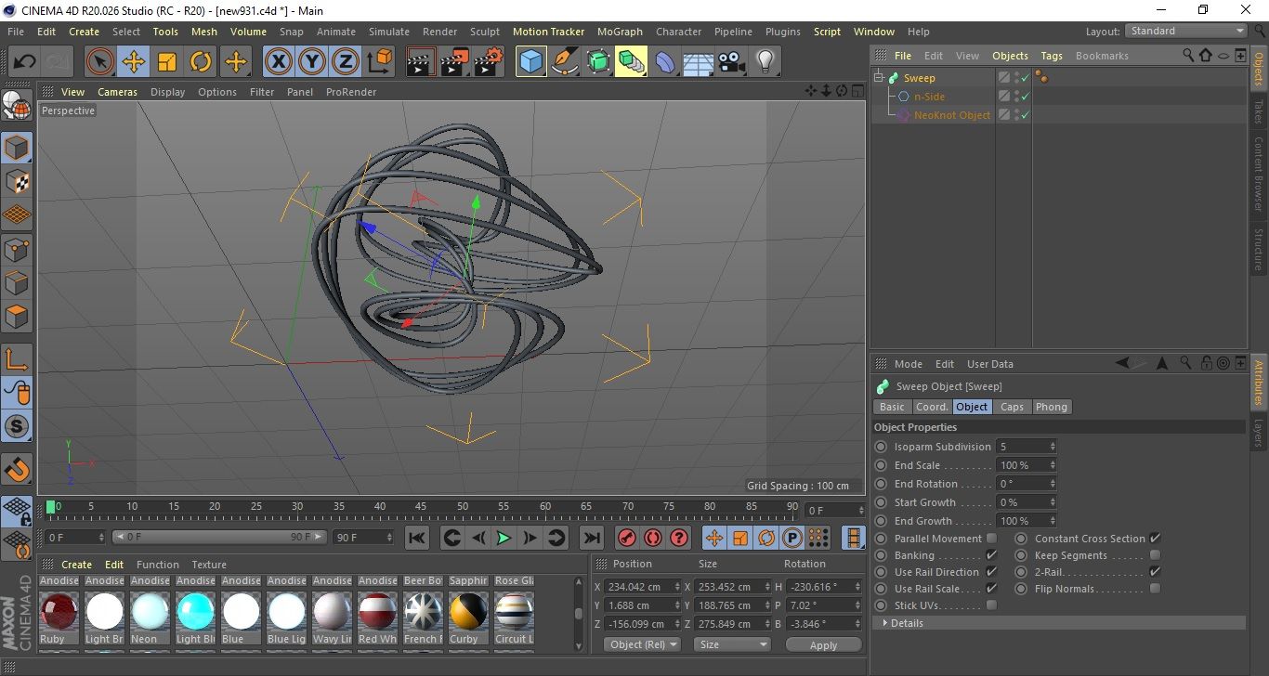1269x676 pixels.
Task: Activate the Move tool
Action: coord(134,62)
